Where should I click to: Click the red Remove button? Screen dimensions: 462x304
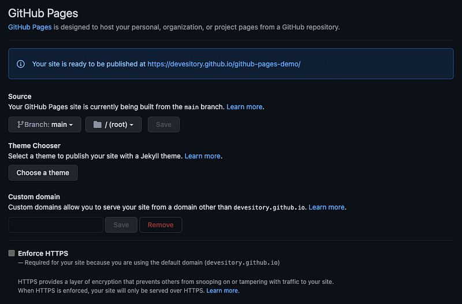point(161,225)
